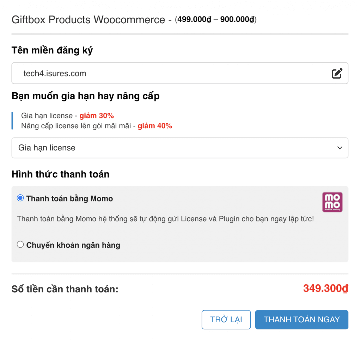Click the chevron arrow of license dropdown
Screen dimensions: 361x341
coord(339,148)
